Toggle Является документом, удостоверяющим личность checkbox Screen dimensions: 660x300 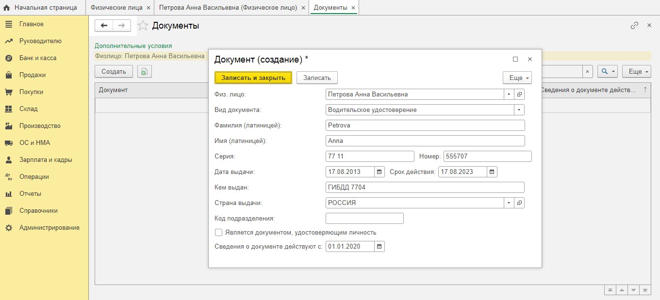click(x=218, y=233)
